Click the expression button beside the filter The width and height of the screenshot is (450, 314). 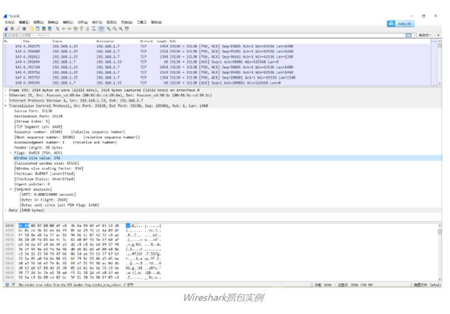(425, 35)
